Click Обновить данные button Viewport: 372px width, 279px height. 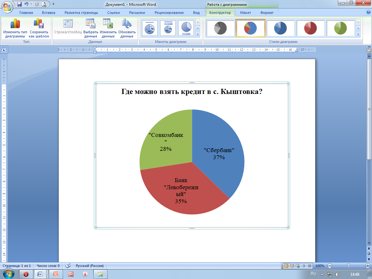[x=127, y=28]
